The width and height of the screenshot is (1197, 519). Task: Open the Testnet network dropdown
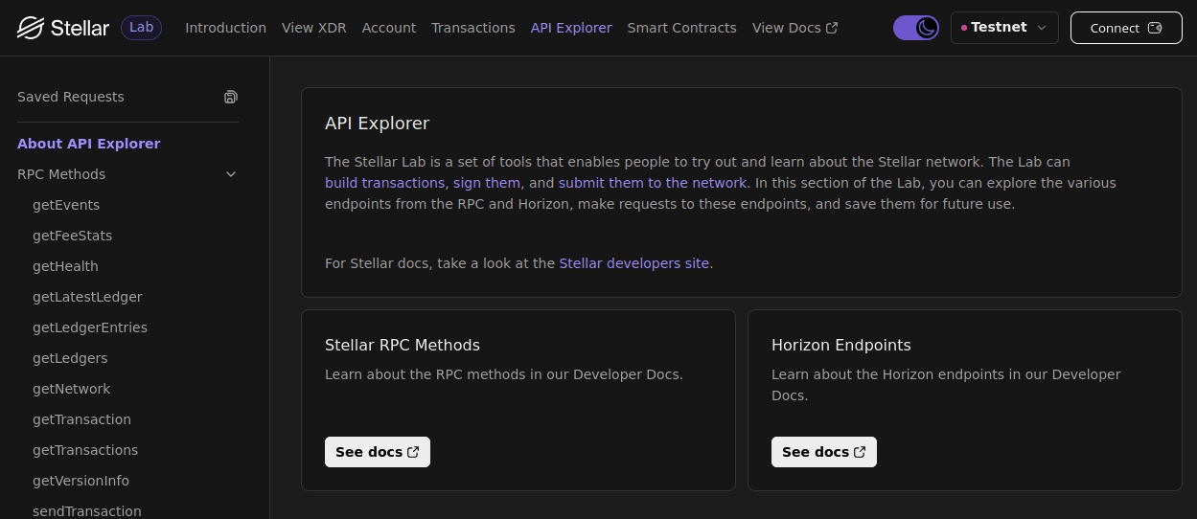(1003, 28)
